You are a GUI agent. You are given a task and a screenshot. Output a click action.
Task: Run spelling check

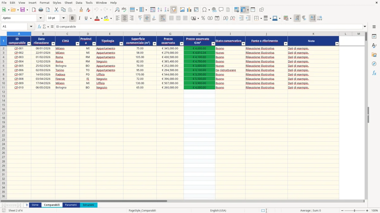pyautogui.click(x=124, y=10)
